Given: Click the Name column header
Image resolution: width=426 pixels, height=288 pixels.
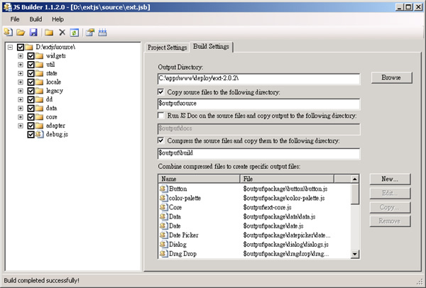Looking at the screenshot, I should click(x=199, y=179).
